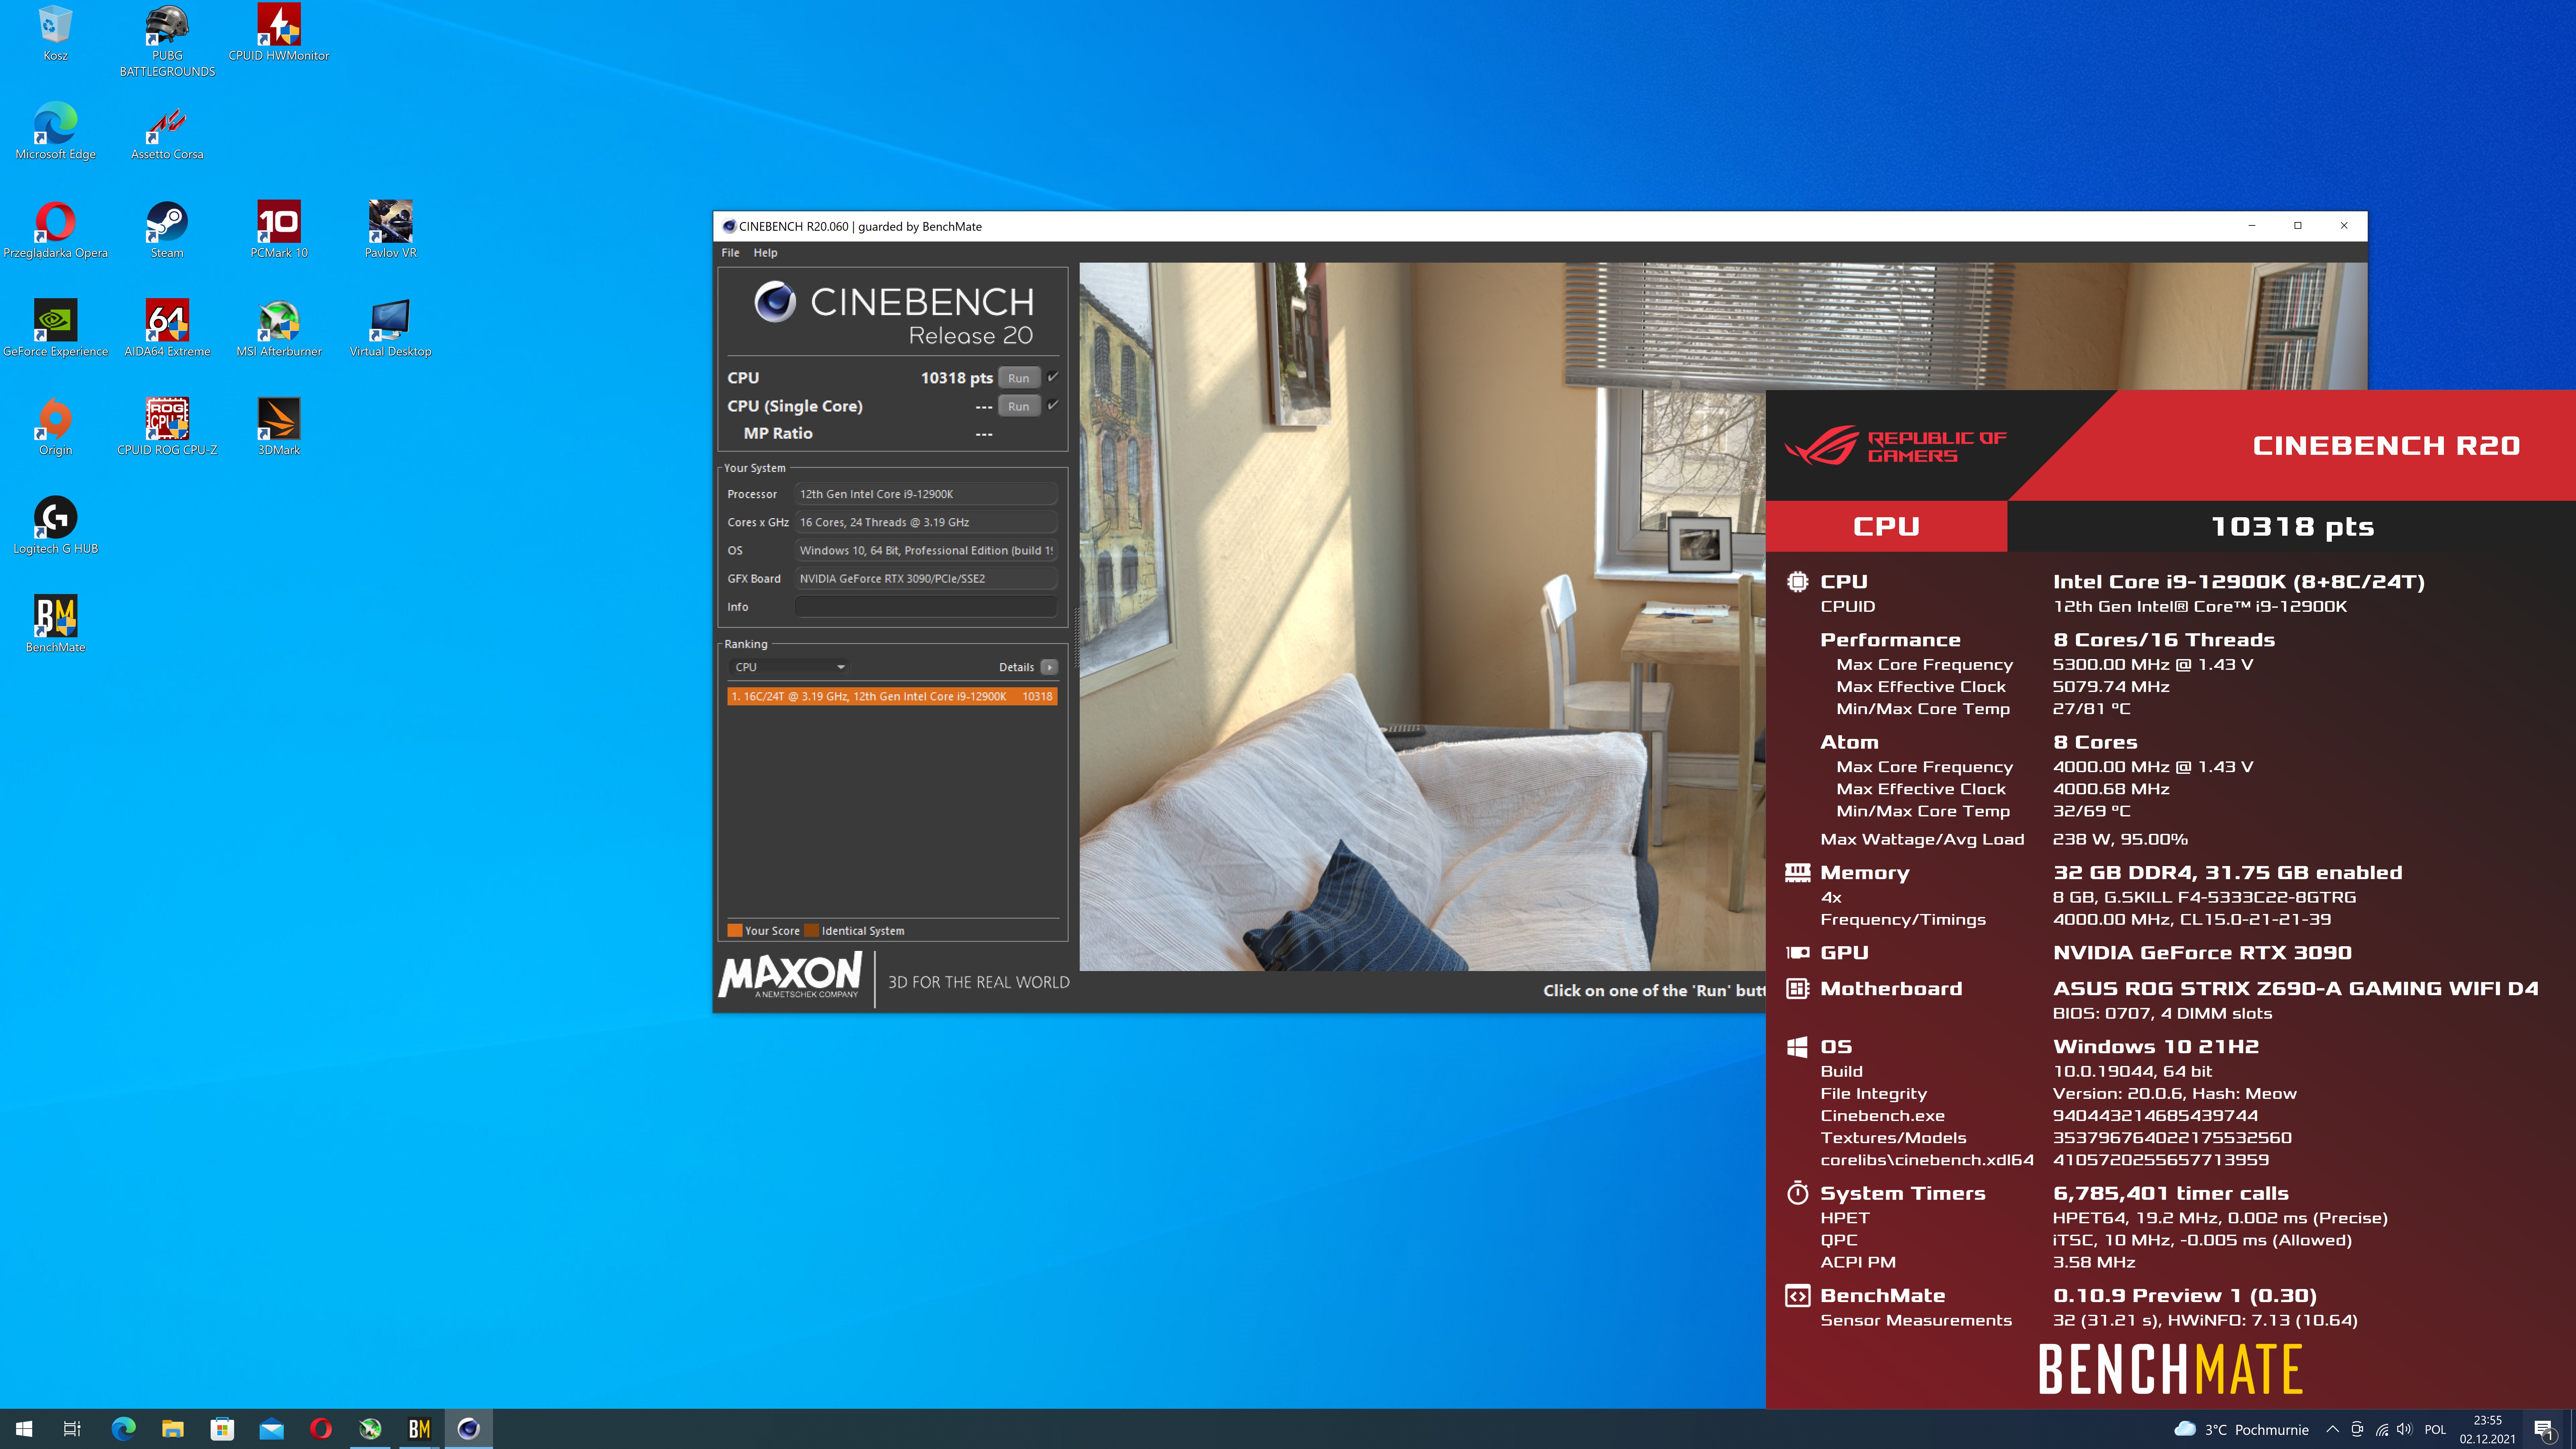Click the Info input field
Image resolution: width=2576 pixels, height=1449 pixels.
pyautogui.click(x=926, y=607)
